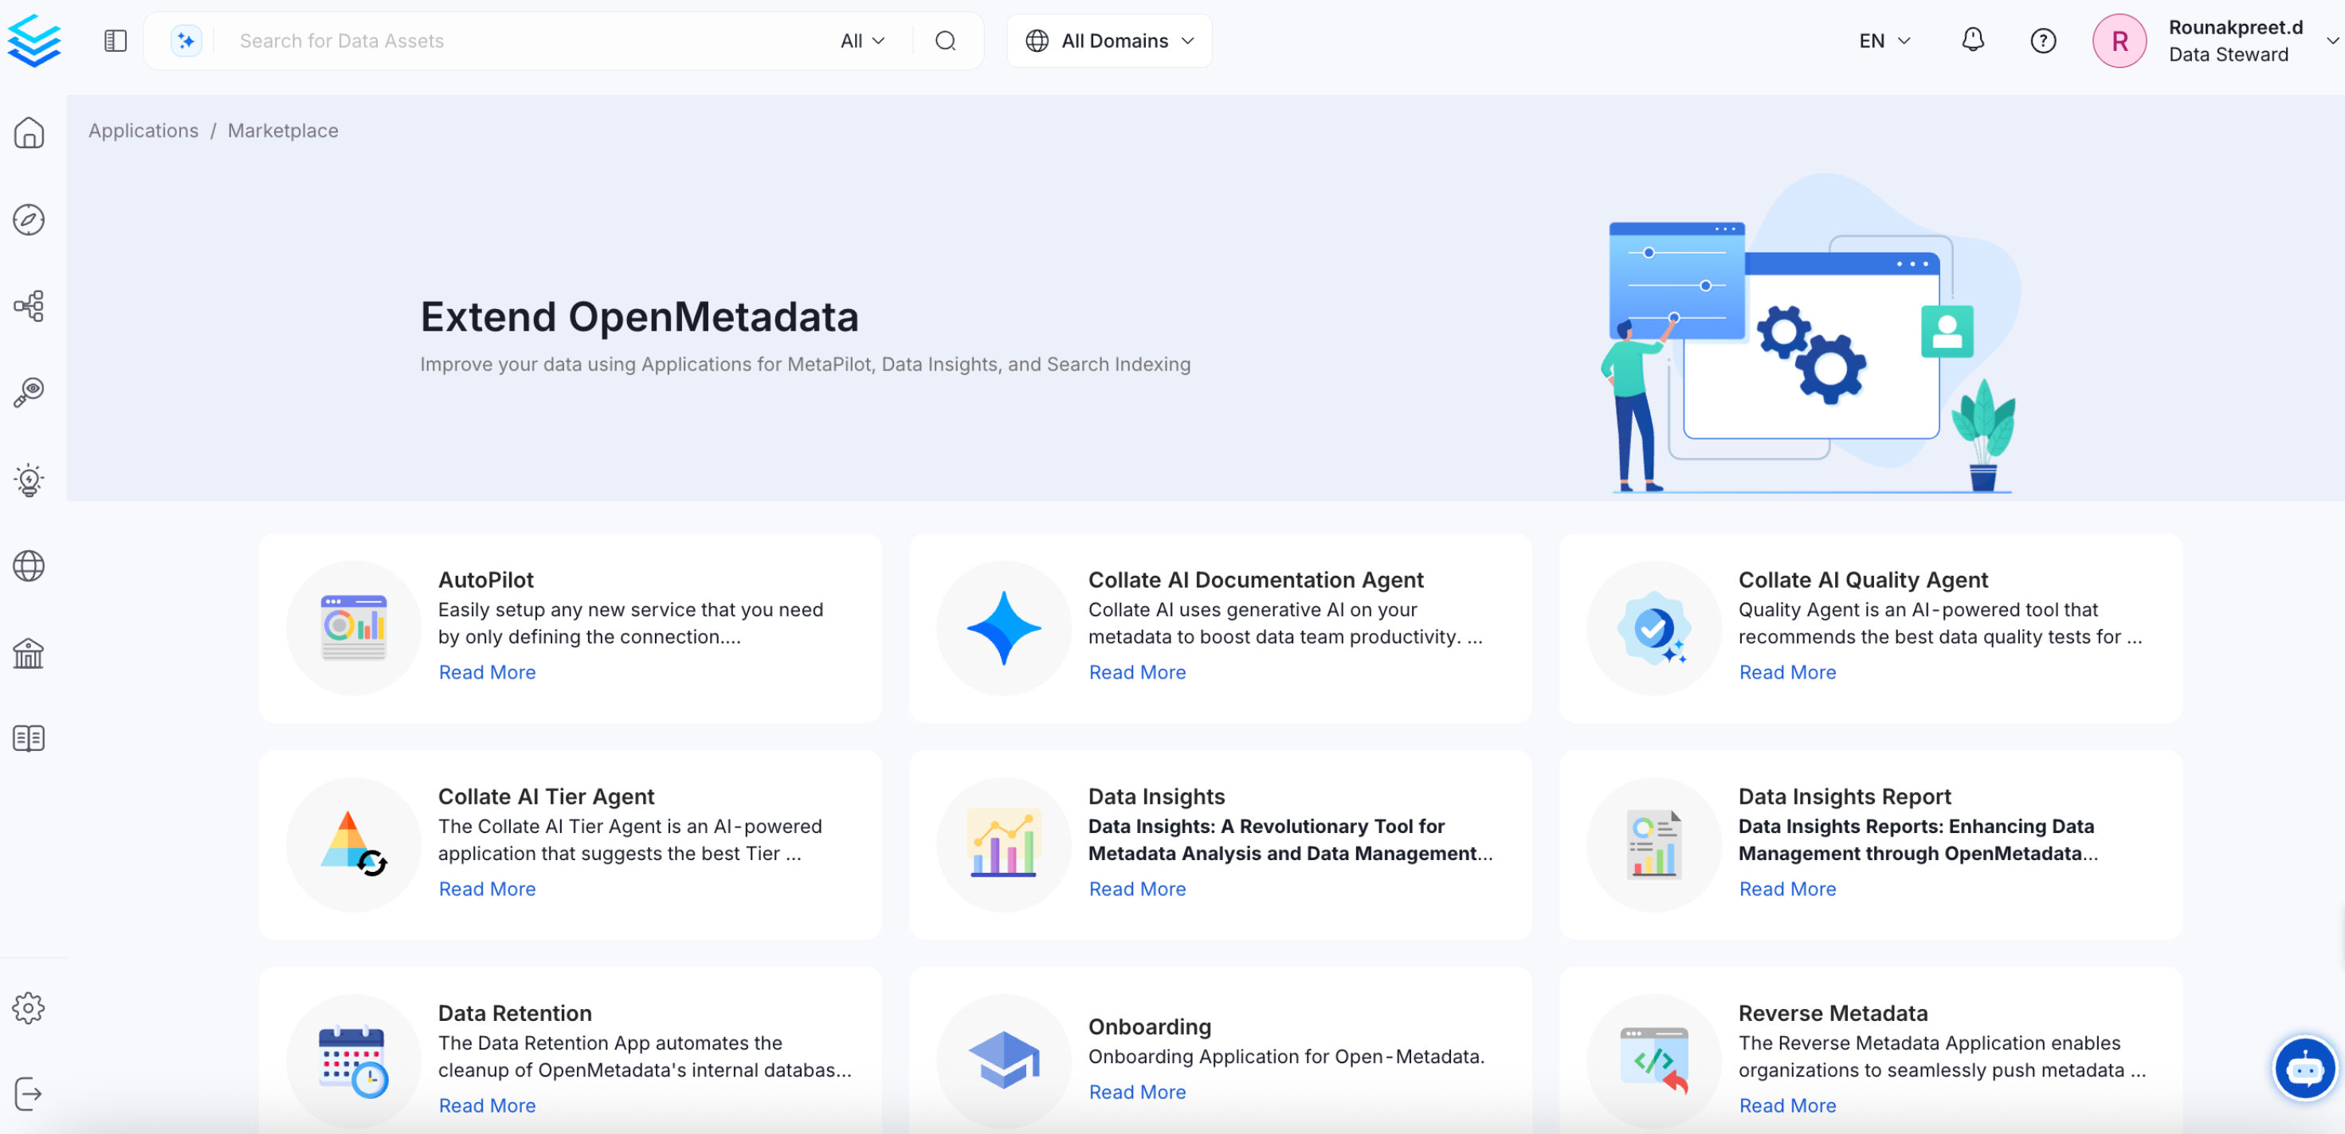Read More for Onboarding

[x=1137, y=1091]
